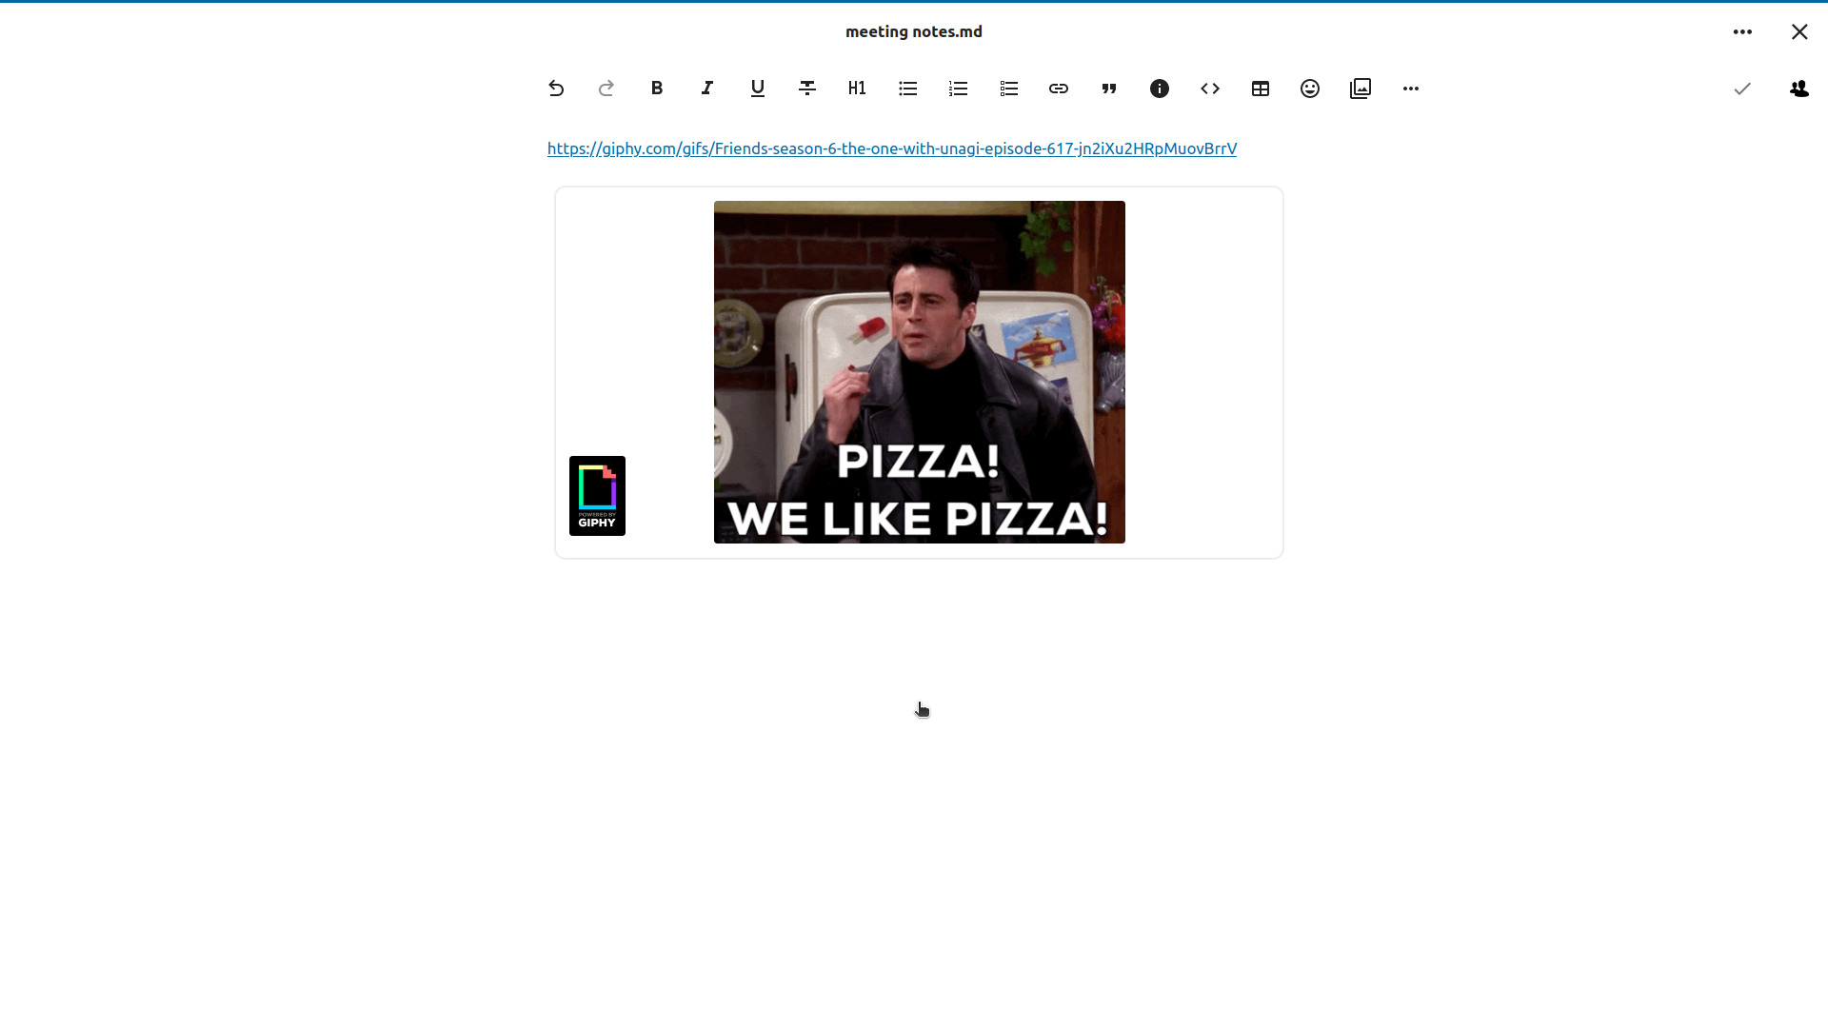
Task: Click the Pizza GIF preview image
Action: [x=920, y=372]
